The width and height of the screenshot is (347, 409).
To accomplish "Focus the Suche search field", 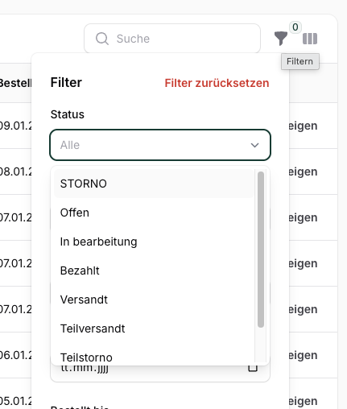I will pos(172,39).
